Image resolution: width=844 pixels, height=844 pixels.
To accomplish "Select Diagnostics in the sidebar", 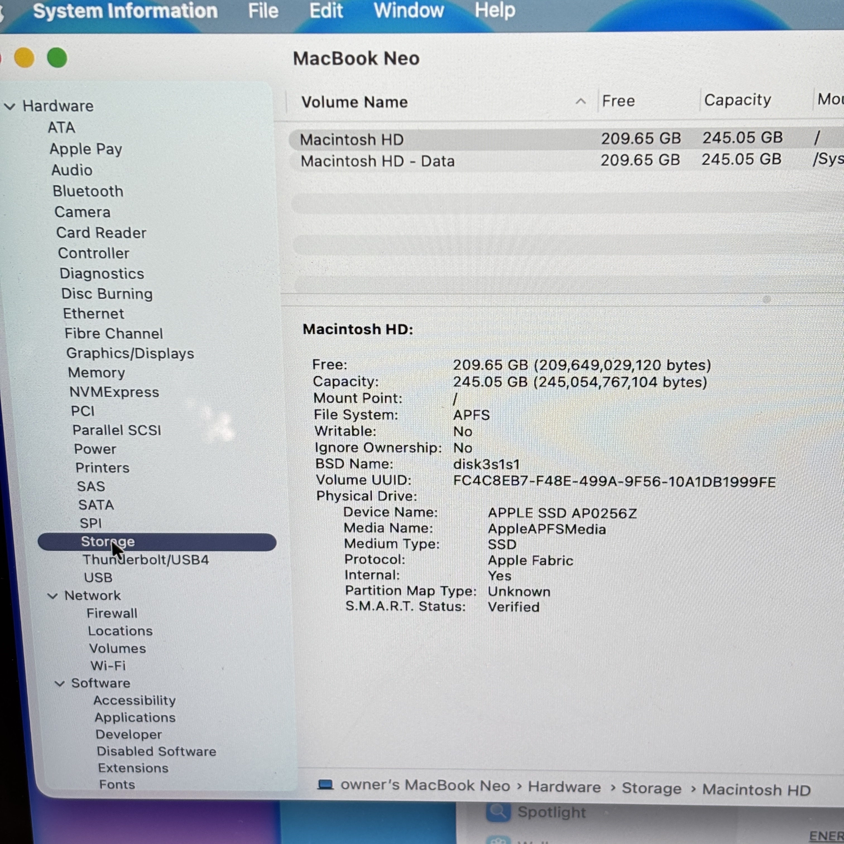I will tap(102, 274).
